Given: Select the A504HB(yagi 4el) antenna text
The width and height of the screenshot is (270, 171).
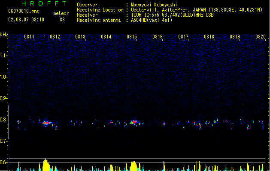Looking at the screenshot, I should pyautogui.click(x=152, y=20).
